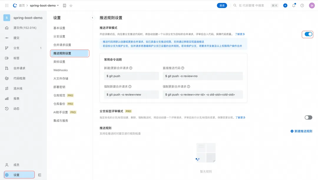The image size is (318, 180).
Task: Click 'git push -o review=new' command box
Action: (131, 95)
